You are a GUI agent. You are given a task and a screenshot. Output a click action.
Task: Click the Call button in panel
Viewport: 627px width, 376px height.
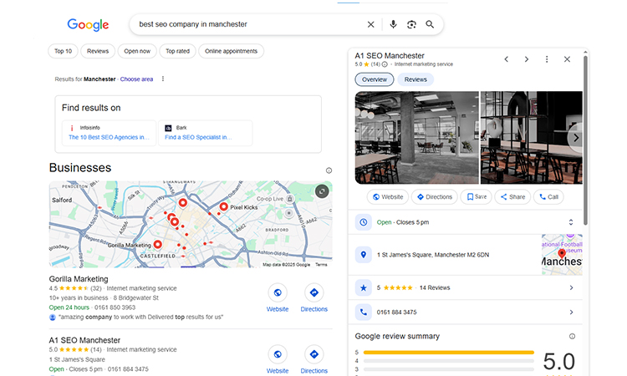548,197
